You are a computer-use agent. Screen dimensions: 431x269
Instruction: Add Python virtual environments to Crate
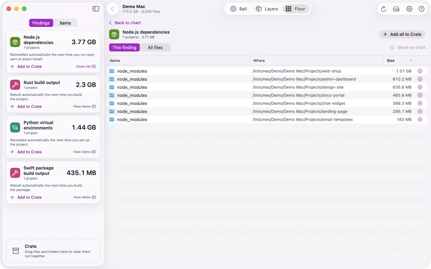click(26, 152)
